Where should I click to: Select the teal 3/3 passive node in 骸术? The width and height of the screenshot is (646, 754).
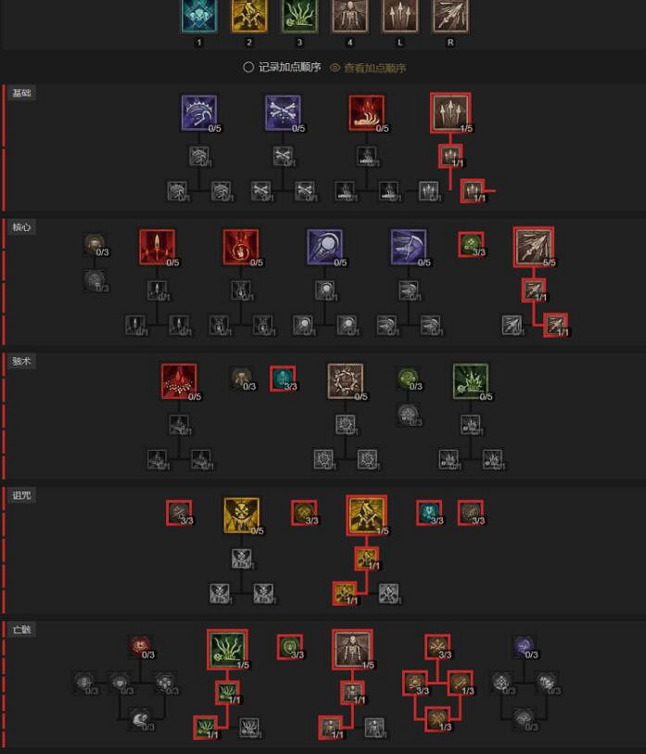click(283, 378)
